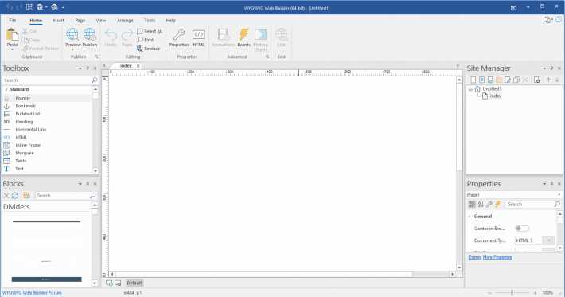Click new folder icon in Site Manager
This screenshot has width=565, height=297.
[x=499, y=80]
